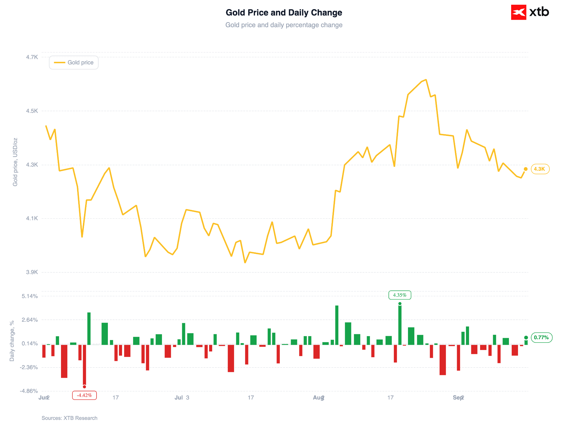
Task: Click the 4.7K y-axis tick label
Action: (32, 57)
